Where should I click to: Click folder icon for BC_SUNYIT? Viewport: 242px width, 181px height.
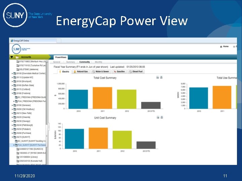coord(16,141)
